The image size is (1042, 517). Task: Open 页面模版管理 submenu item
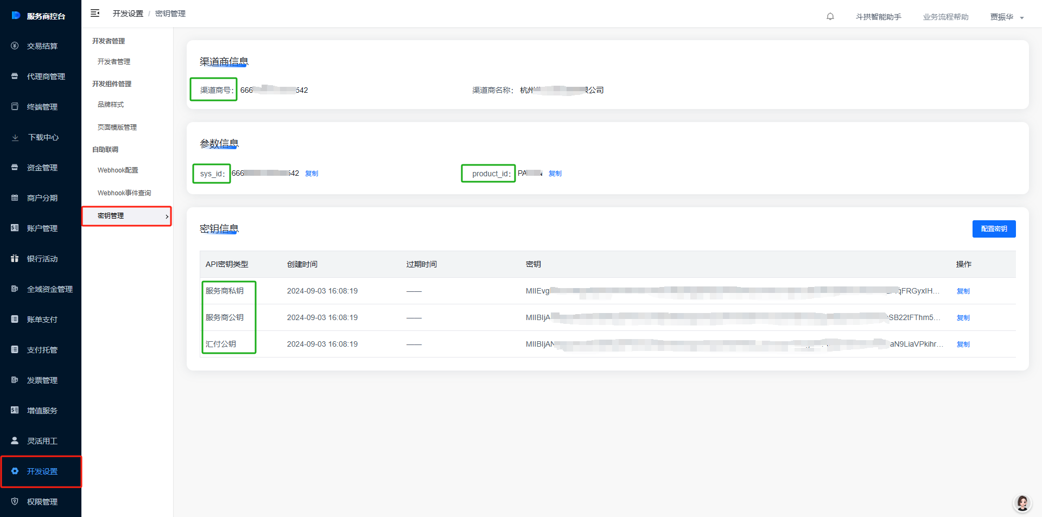pos(117,127)
